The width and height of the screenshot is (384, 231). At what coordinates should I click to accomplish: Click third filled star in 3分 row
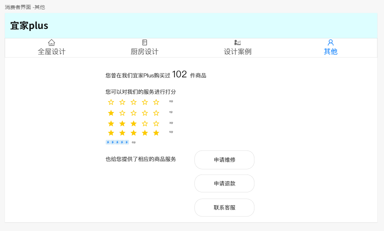pyautogui.click(x=133, y=123)
